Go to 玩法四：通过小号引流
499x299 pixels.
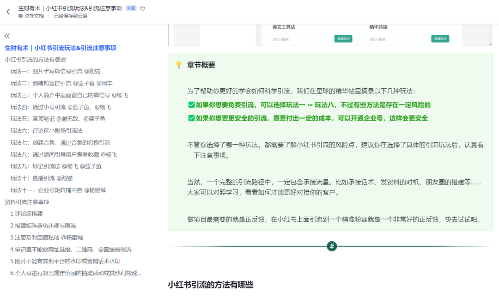[x=61, y=107]
